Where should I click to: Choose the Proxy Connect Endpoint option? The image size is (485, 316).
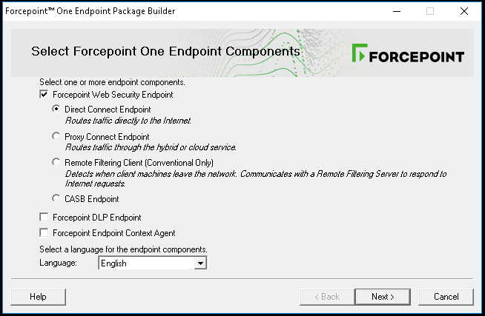point(56,137)
